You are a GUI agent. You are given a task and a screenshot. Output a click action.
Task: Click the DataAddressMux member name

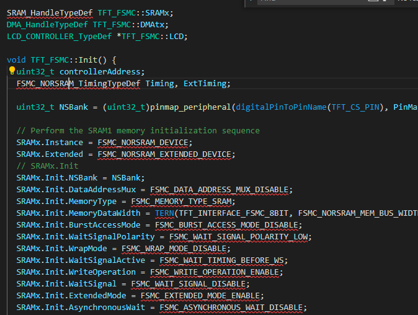(x=102, y=190)
